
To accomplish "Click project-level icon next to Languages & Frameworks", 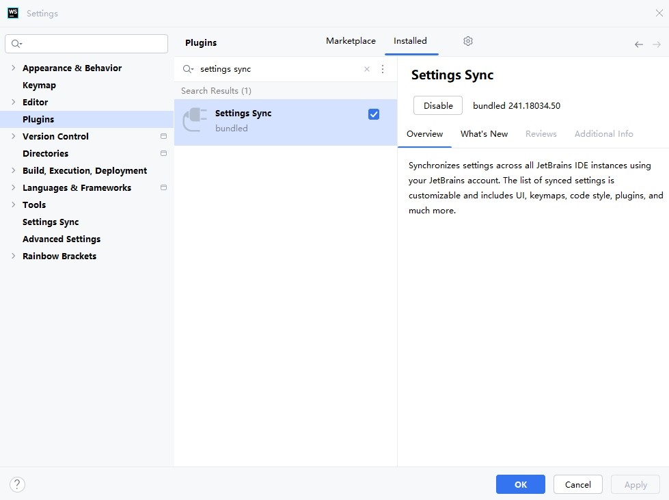I will point(163,187).
